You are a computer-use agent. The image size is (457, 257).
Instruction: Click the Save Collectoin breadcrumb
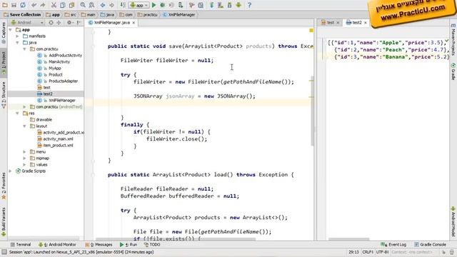(x=22, y=14)
